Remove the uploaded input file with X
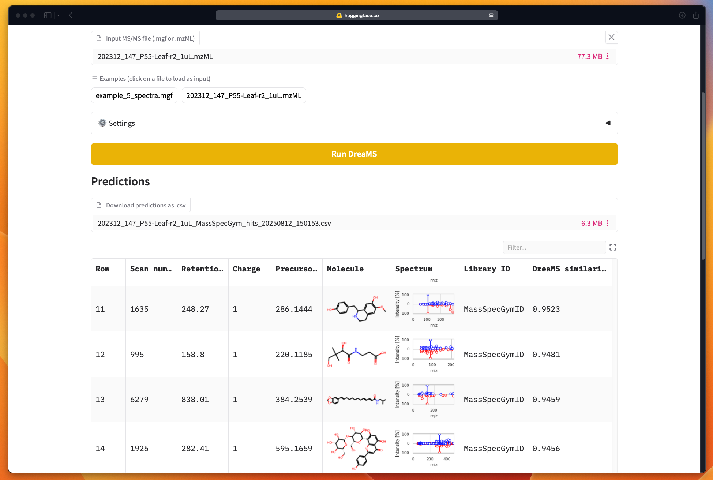The height and width of the screenshot is (480, 713). (611, 37)
